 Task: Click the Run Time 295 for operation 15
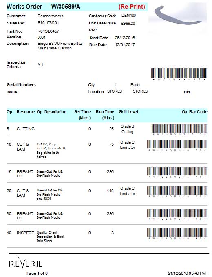point(110,171)
